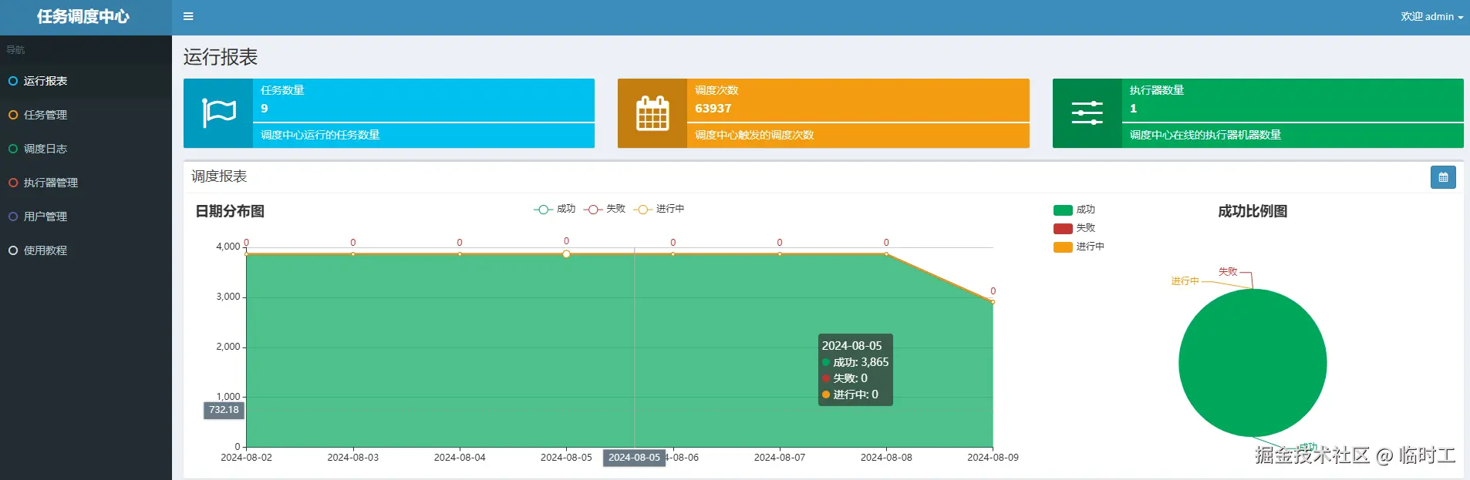Click the purple circle icon beside 用户管理

(x=13, y=217)
